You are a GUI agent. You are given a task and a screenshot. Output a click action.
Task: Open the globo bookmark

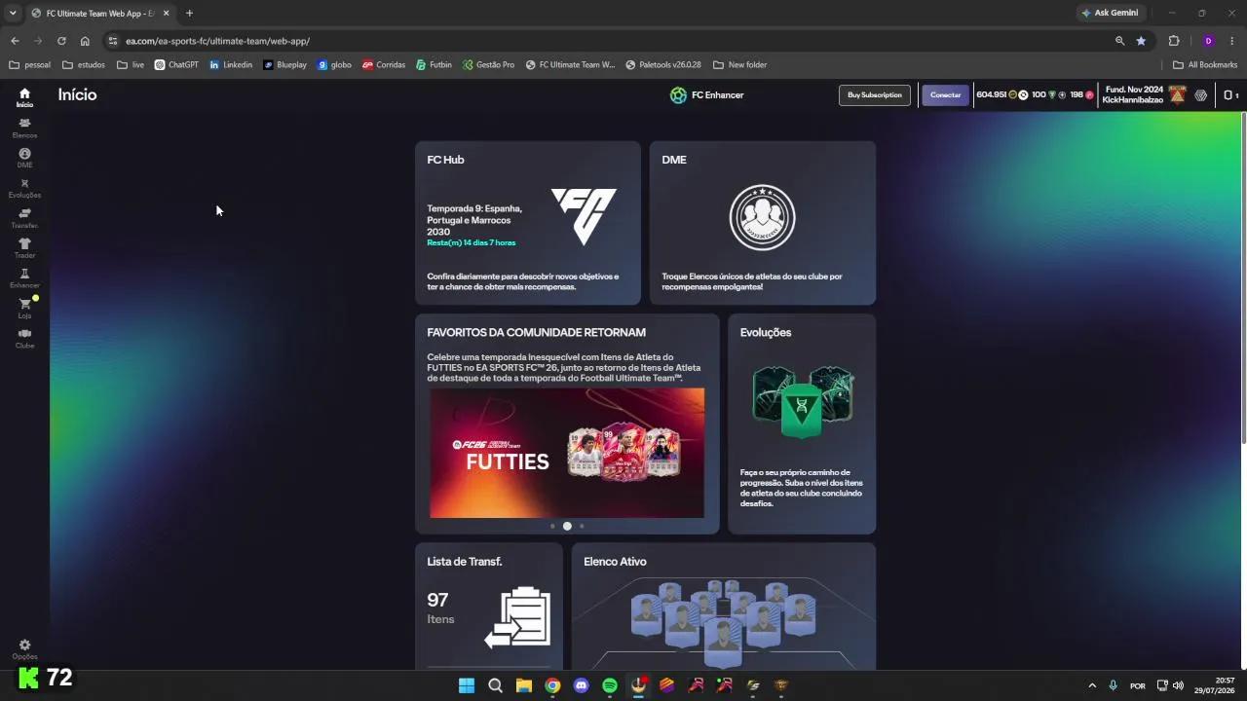click(334, 64)
